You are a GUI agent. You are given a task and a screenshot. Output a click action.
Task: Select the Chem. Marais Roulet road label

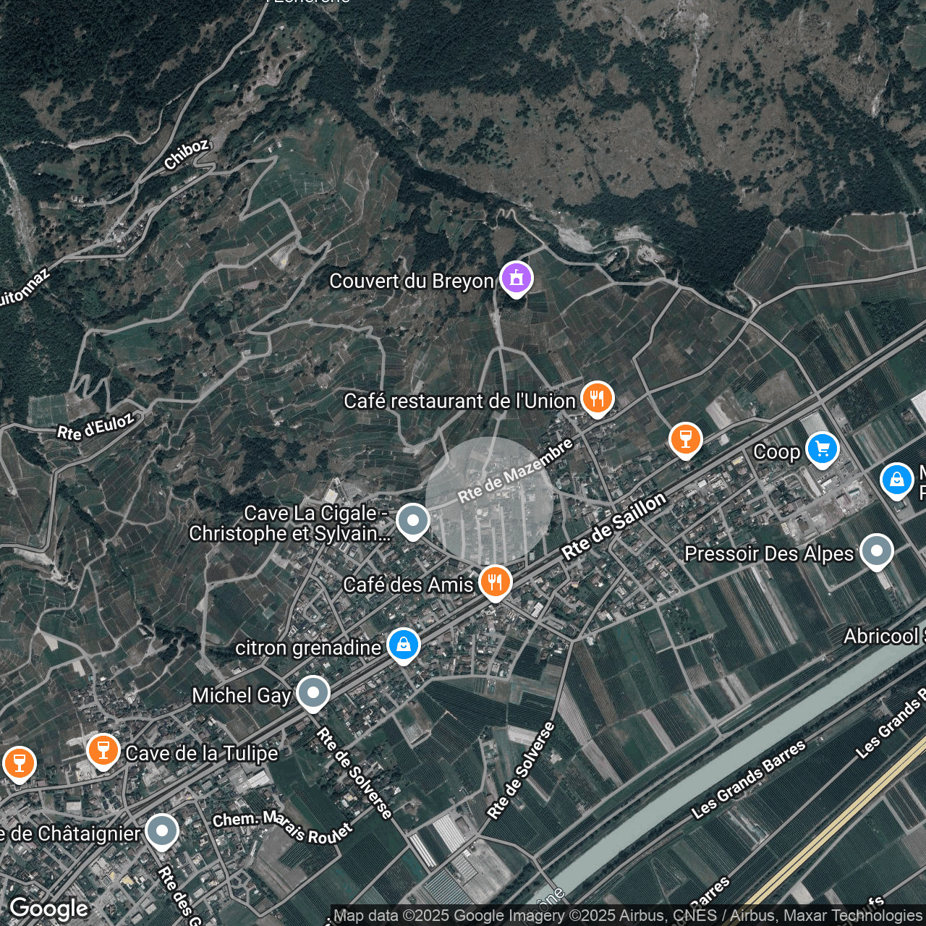[282, 827]
